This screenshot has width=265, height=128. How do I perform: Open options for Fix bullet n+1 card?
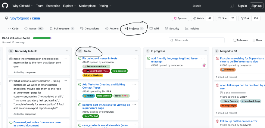pos(134,58)
